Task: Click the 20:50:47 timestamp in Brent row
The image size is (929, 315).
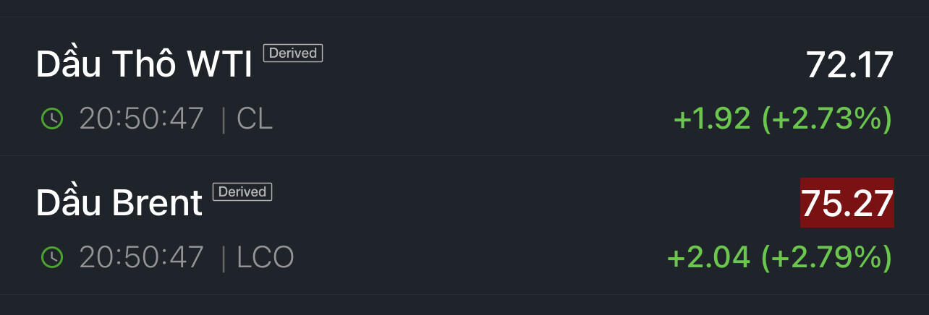Action: (x=142, y=257)
